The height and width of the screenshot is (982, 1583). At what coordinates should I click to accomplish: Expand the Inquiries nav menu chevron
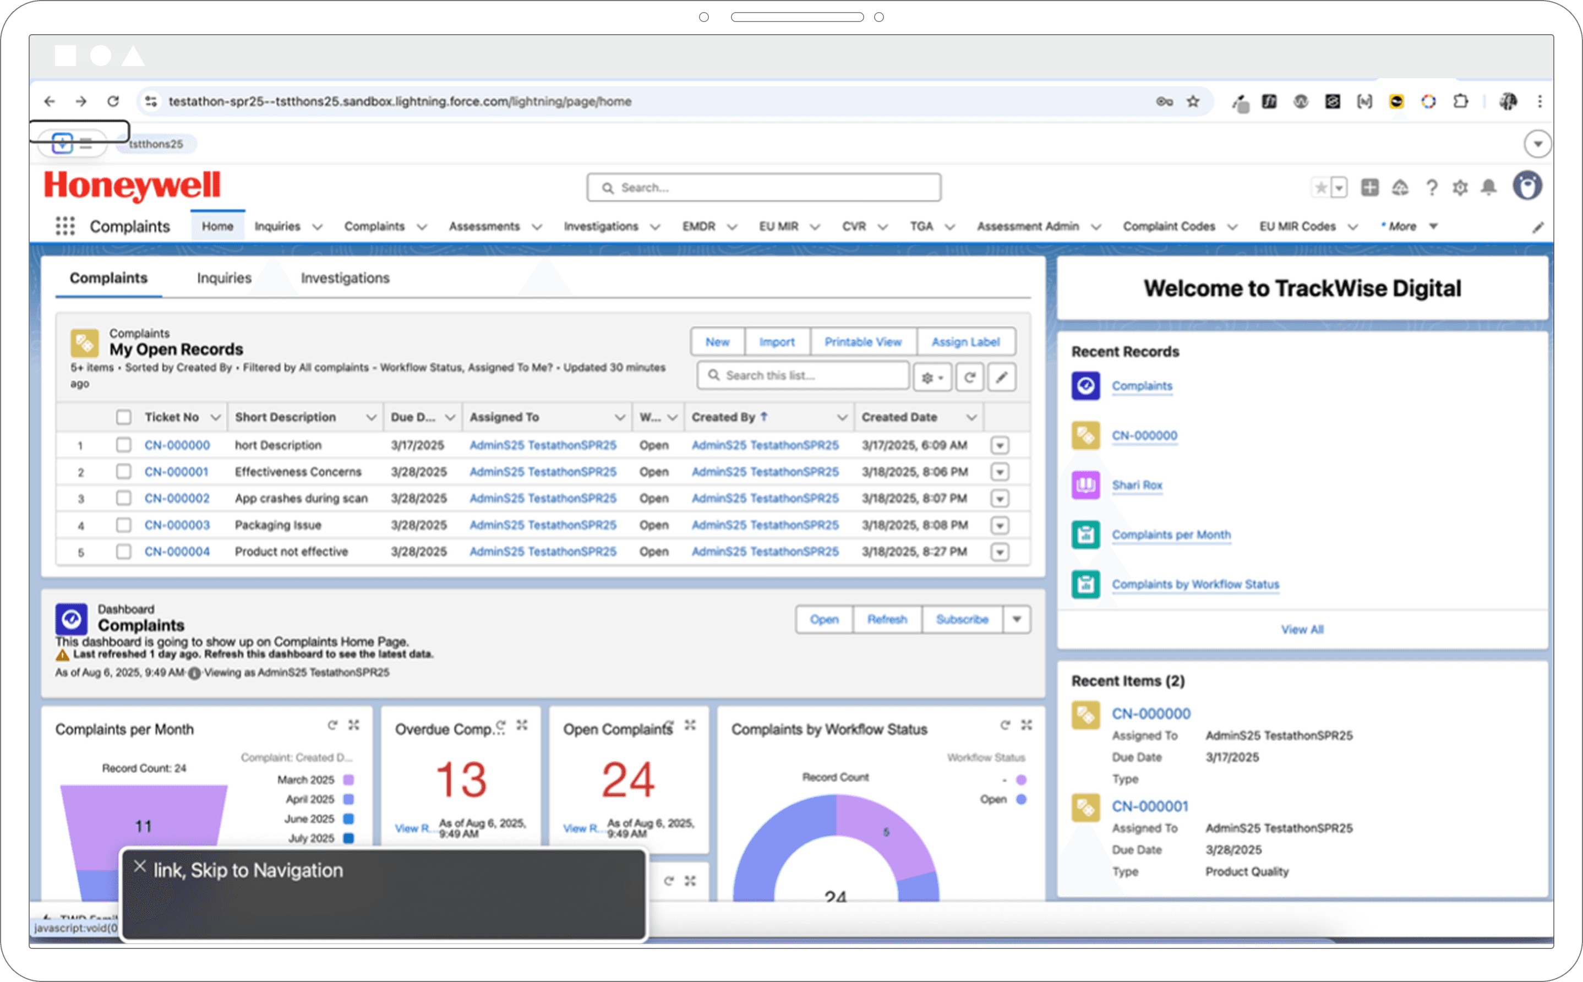click(318, 227)
